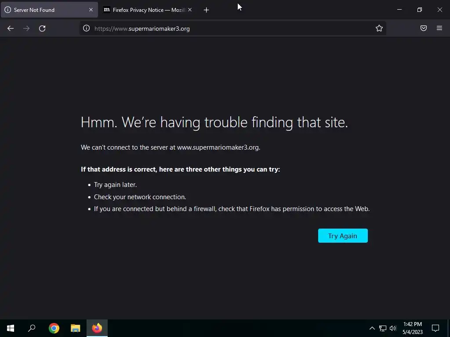Select Firefox icon in taskbar

(97, 328)
